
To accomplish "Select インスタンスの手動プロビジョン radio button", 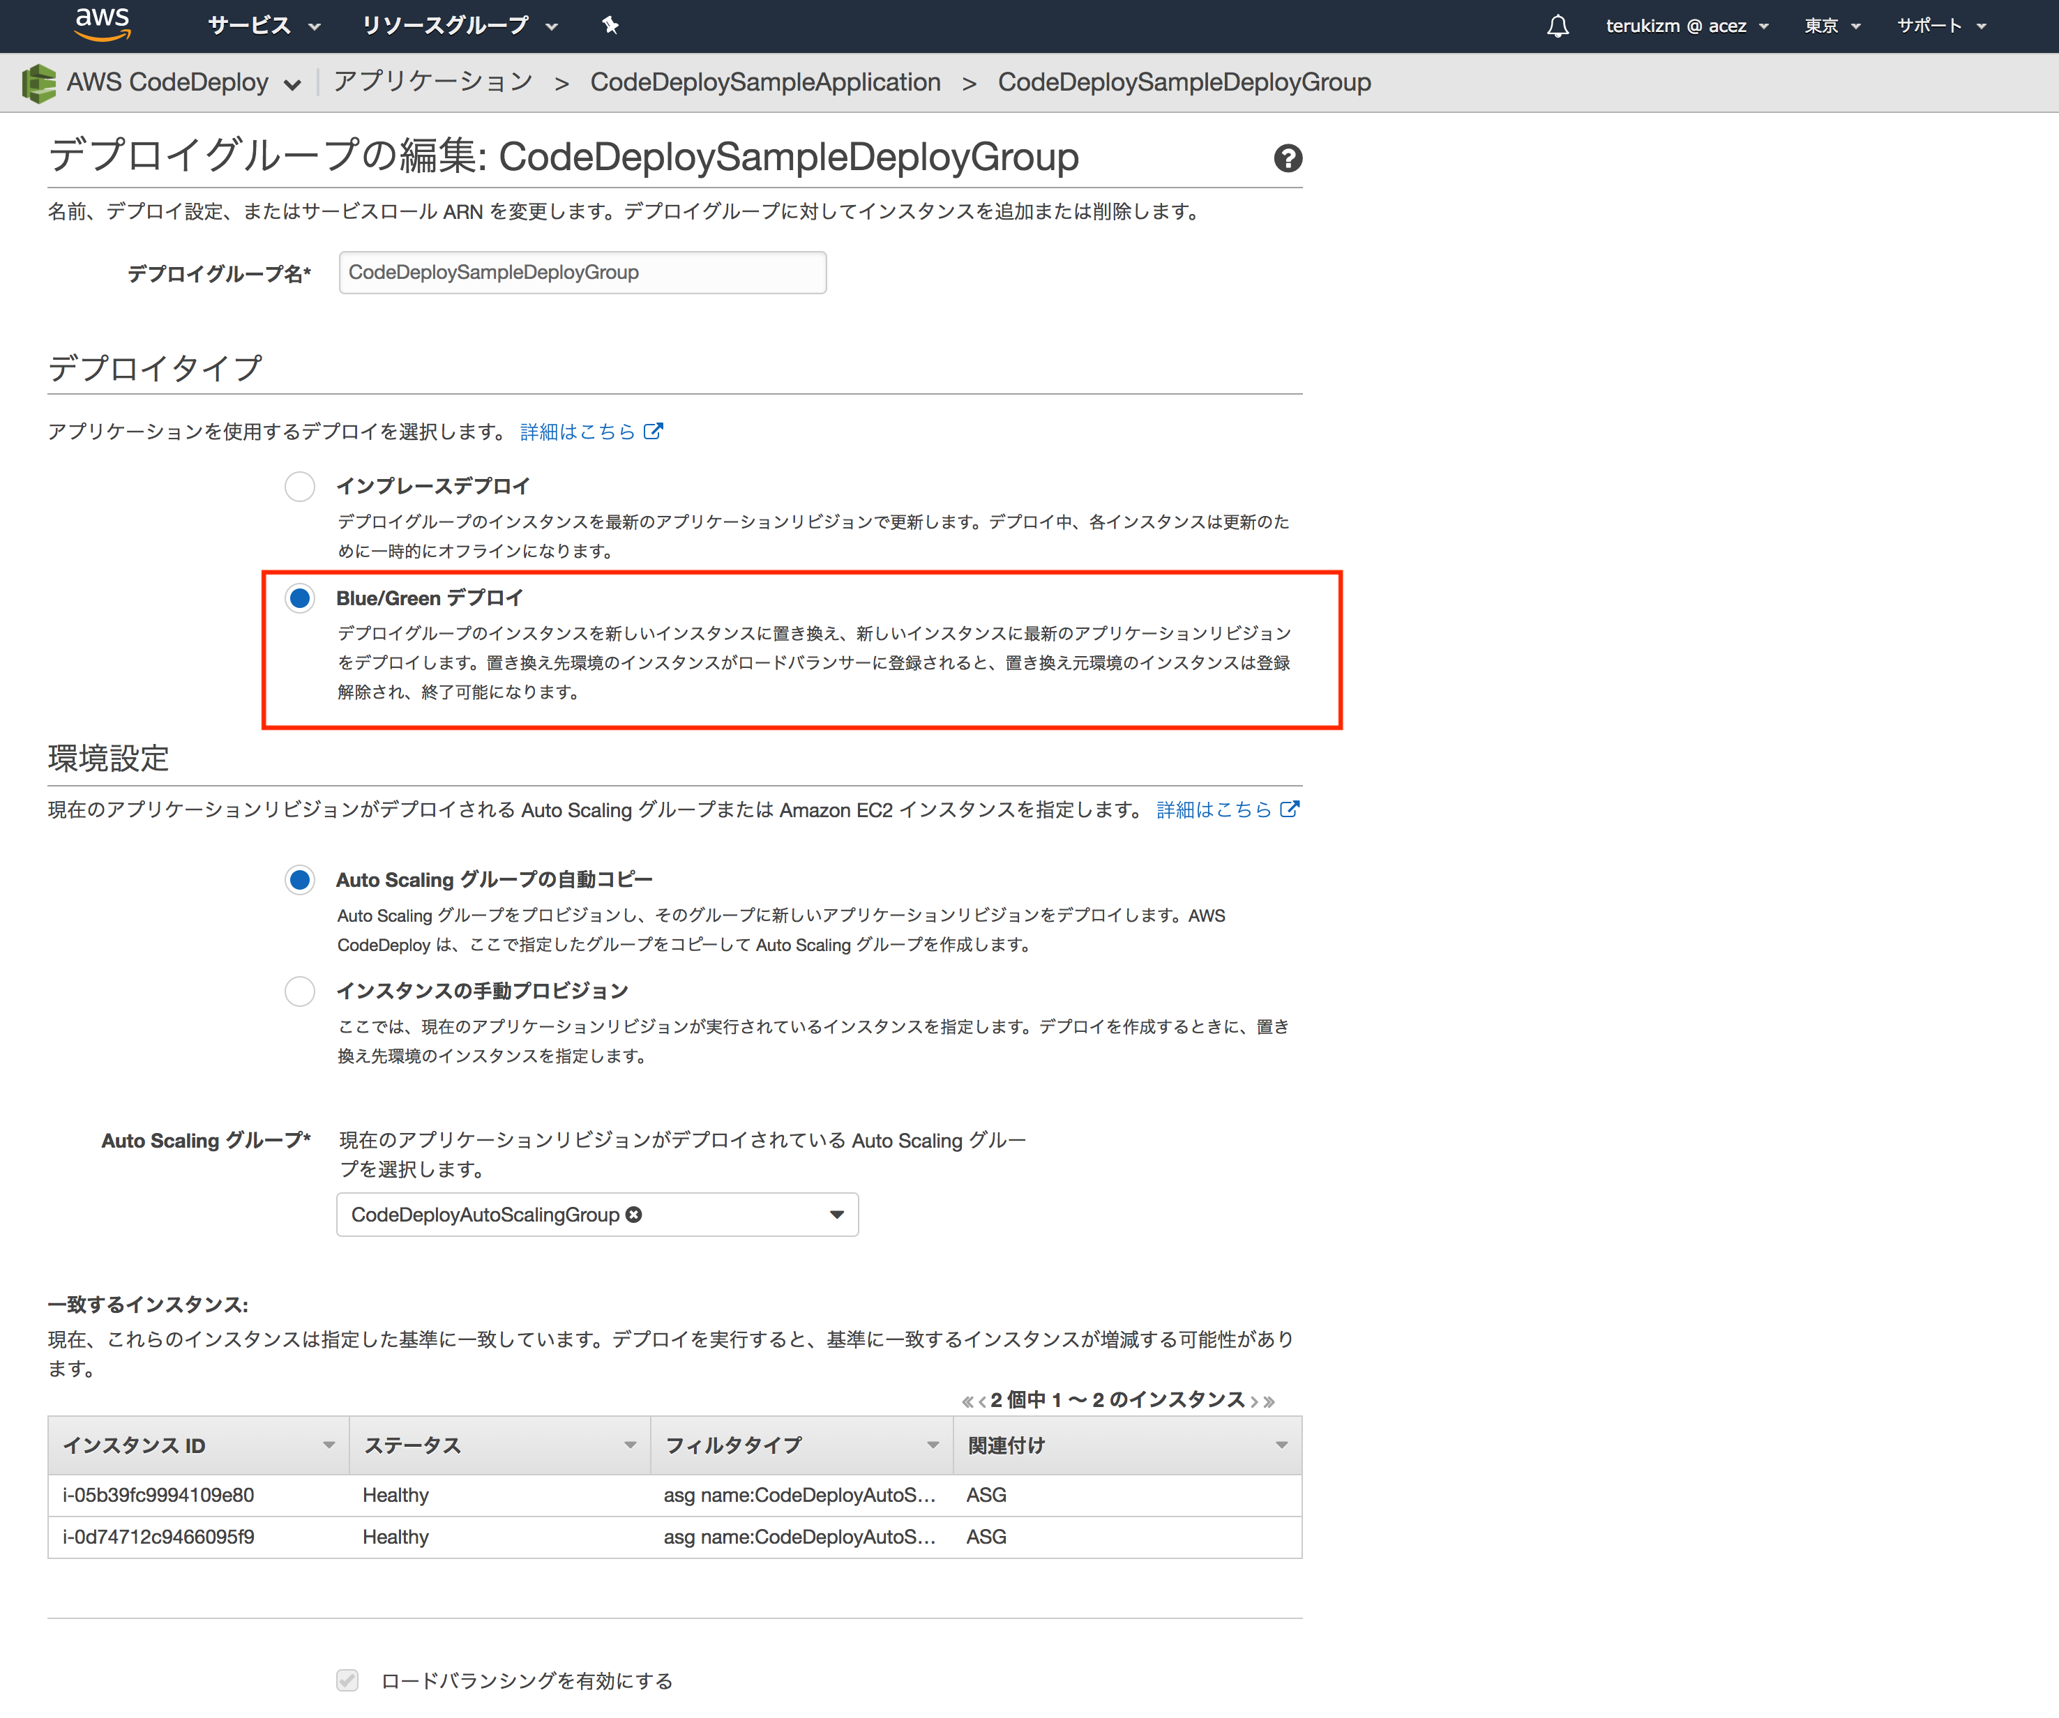I will pyautogui.click(x=300, y=991).
